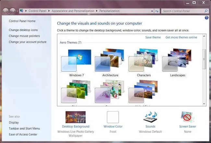Select Personalization breadcrumb item
The image size is (211, 143).
[109, 11]
